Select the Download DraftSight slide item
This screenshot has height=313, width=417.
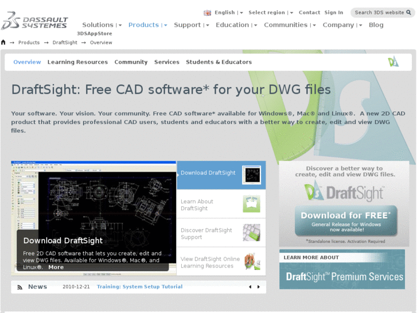[x=221, y=175]
